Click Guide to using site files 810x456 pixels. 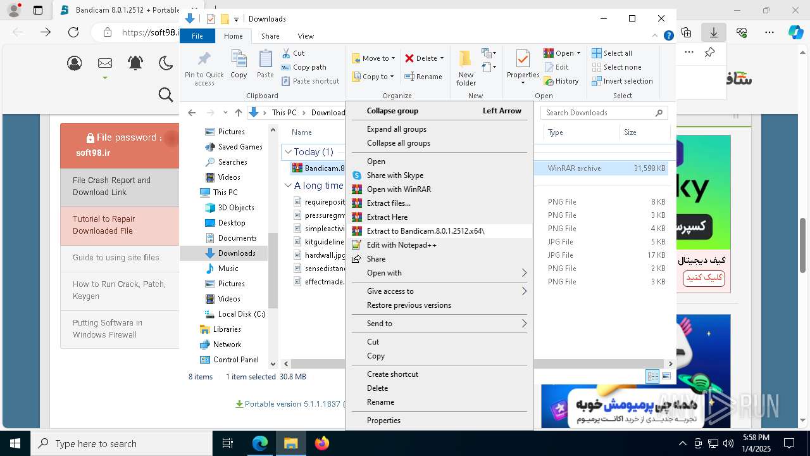pos(116,258)
